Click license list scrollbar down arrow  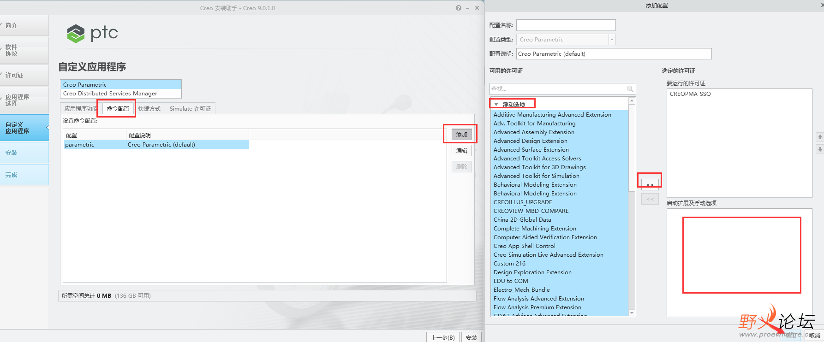point(632,313)
